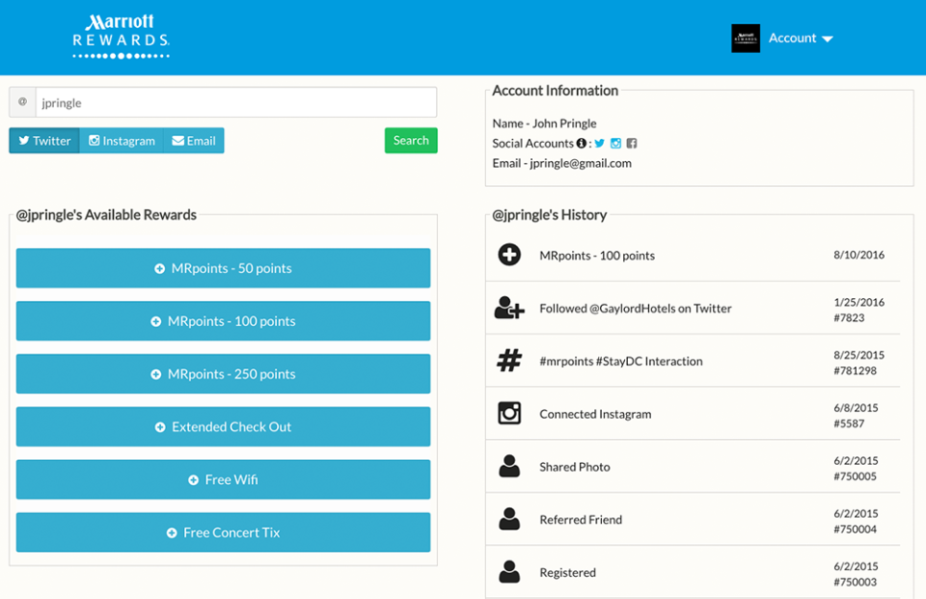Click the green Search button
Screen dimensions: 926x599
coord(411,141)
